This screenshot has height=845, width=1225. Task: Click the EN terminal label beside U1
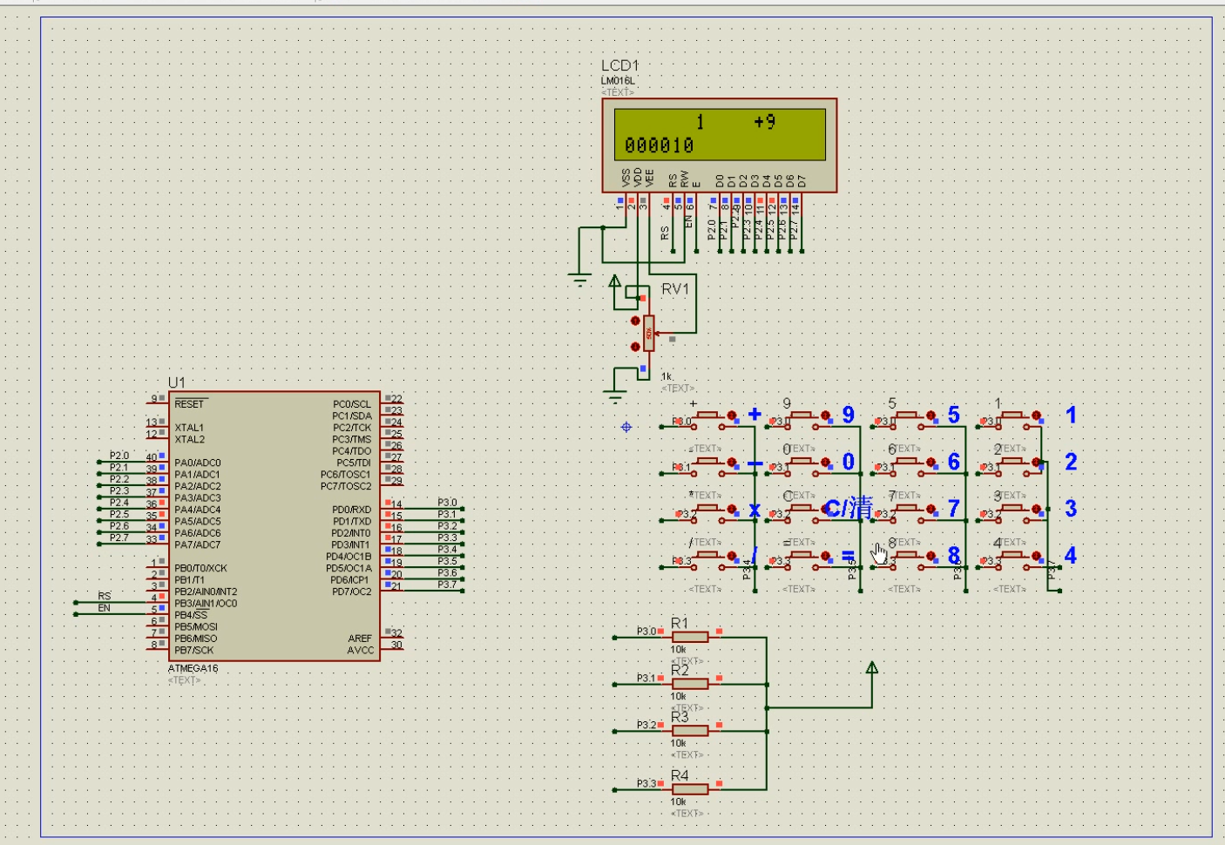point(105,608)
